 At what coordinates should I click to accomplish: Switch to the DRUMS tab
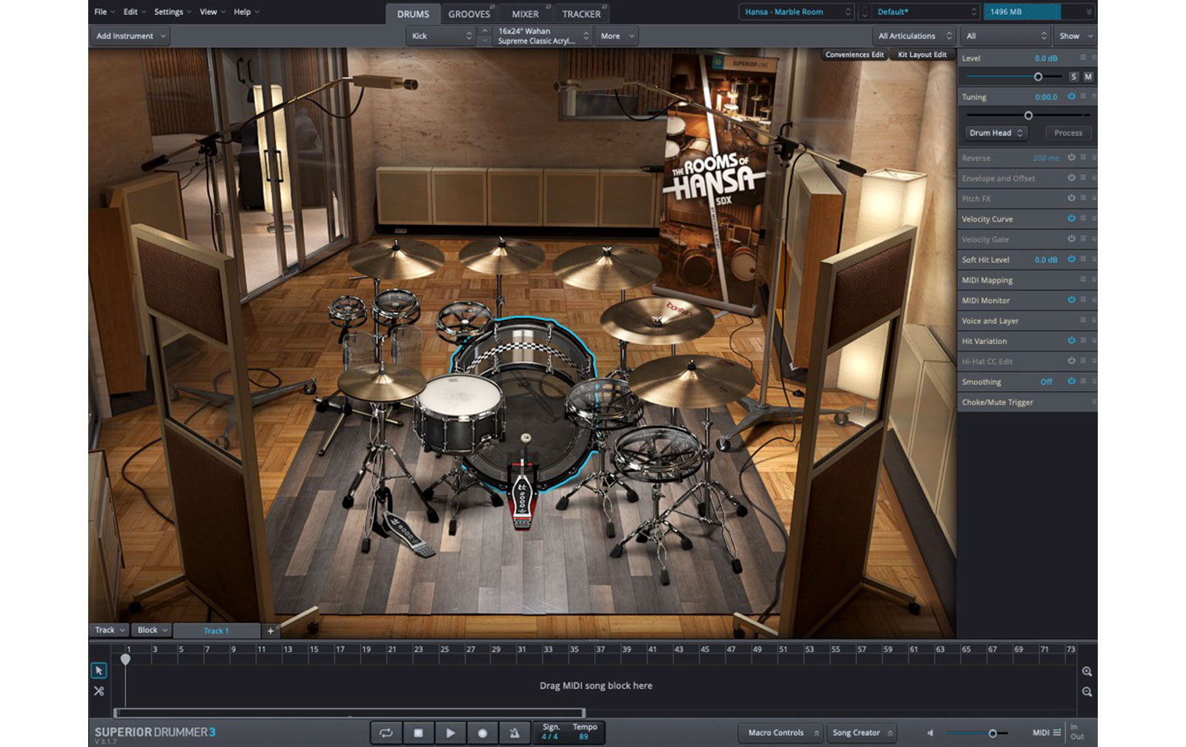[x=413, y=13]
